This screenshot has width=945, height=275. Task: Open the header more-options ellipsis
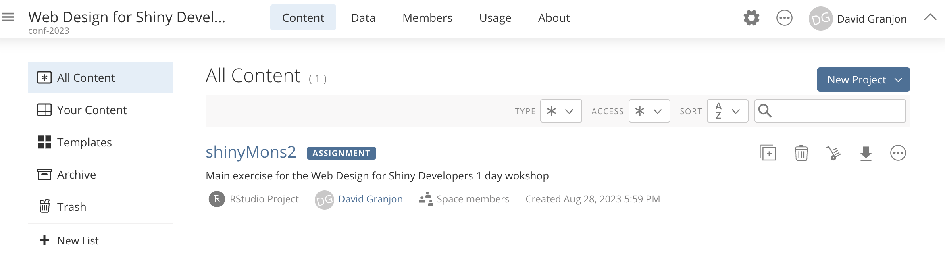[x=785, y=18]
